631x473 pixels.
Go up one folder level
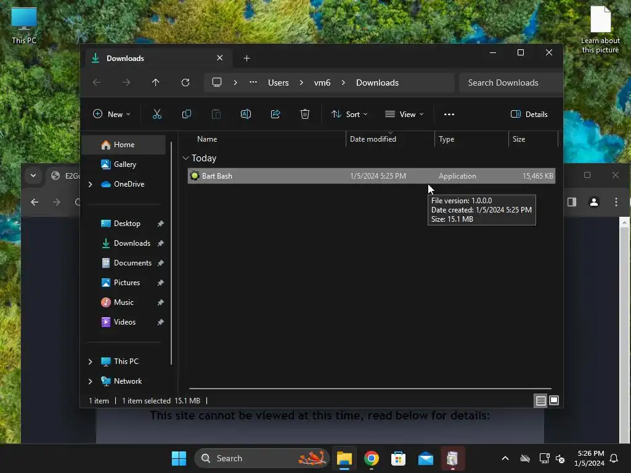(x=156, y=83)
